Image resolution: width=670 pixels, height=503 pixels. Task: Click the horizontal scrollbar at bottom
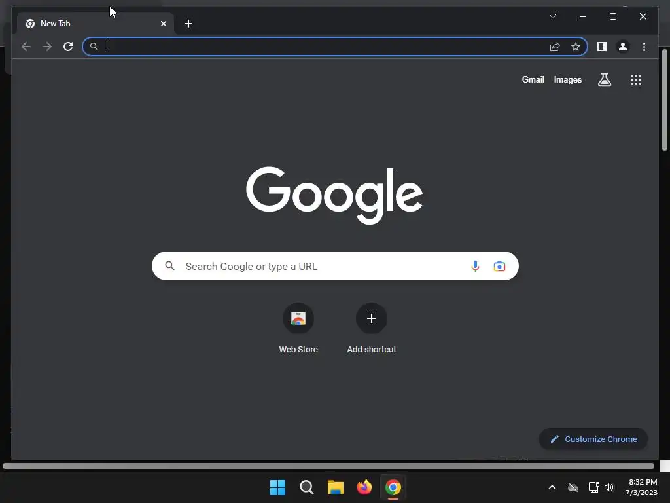pyautogui.click(x=328, y=466)
